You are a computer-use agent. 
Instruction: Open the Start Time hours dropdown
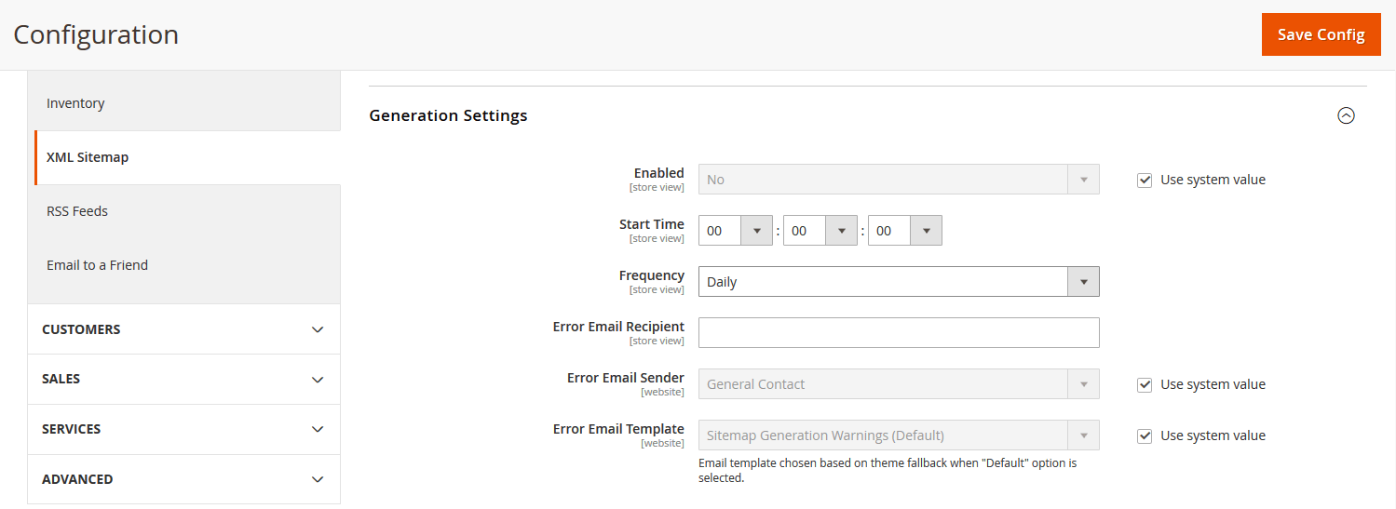click(x=735, y=231)
